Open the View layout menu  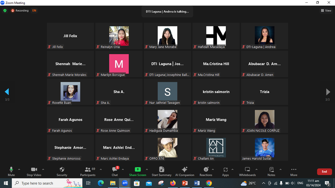coord(326,11)
